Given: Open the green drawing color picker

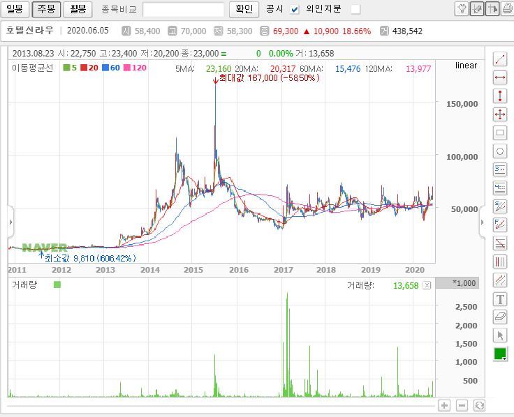Looking at the screenshot, I should point(500,354).
